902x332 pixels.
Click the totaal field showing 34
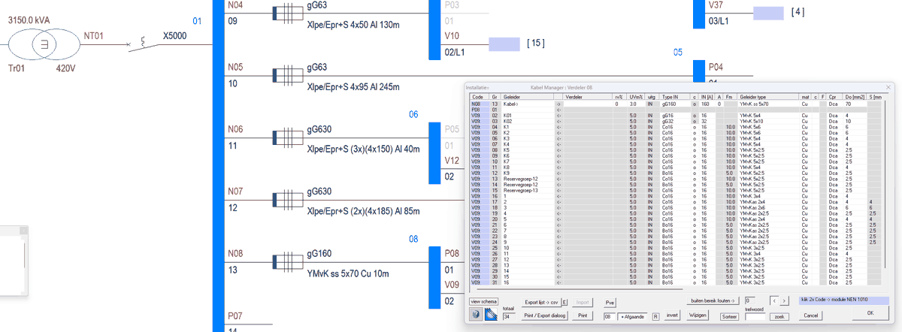coord(509,317)
